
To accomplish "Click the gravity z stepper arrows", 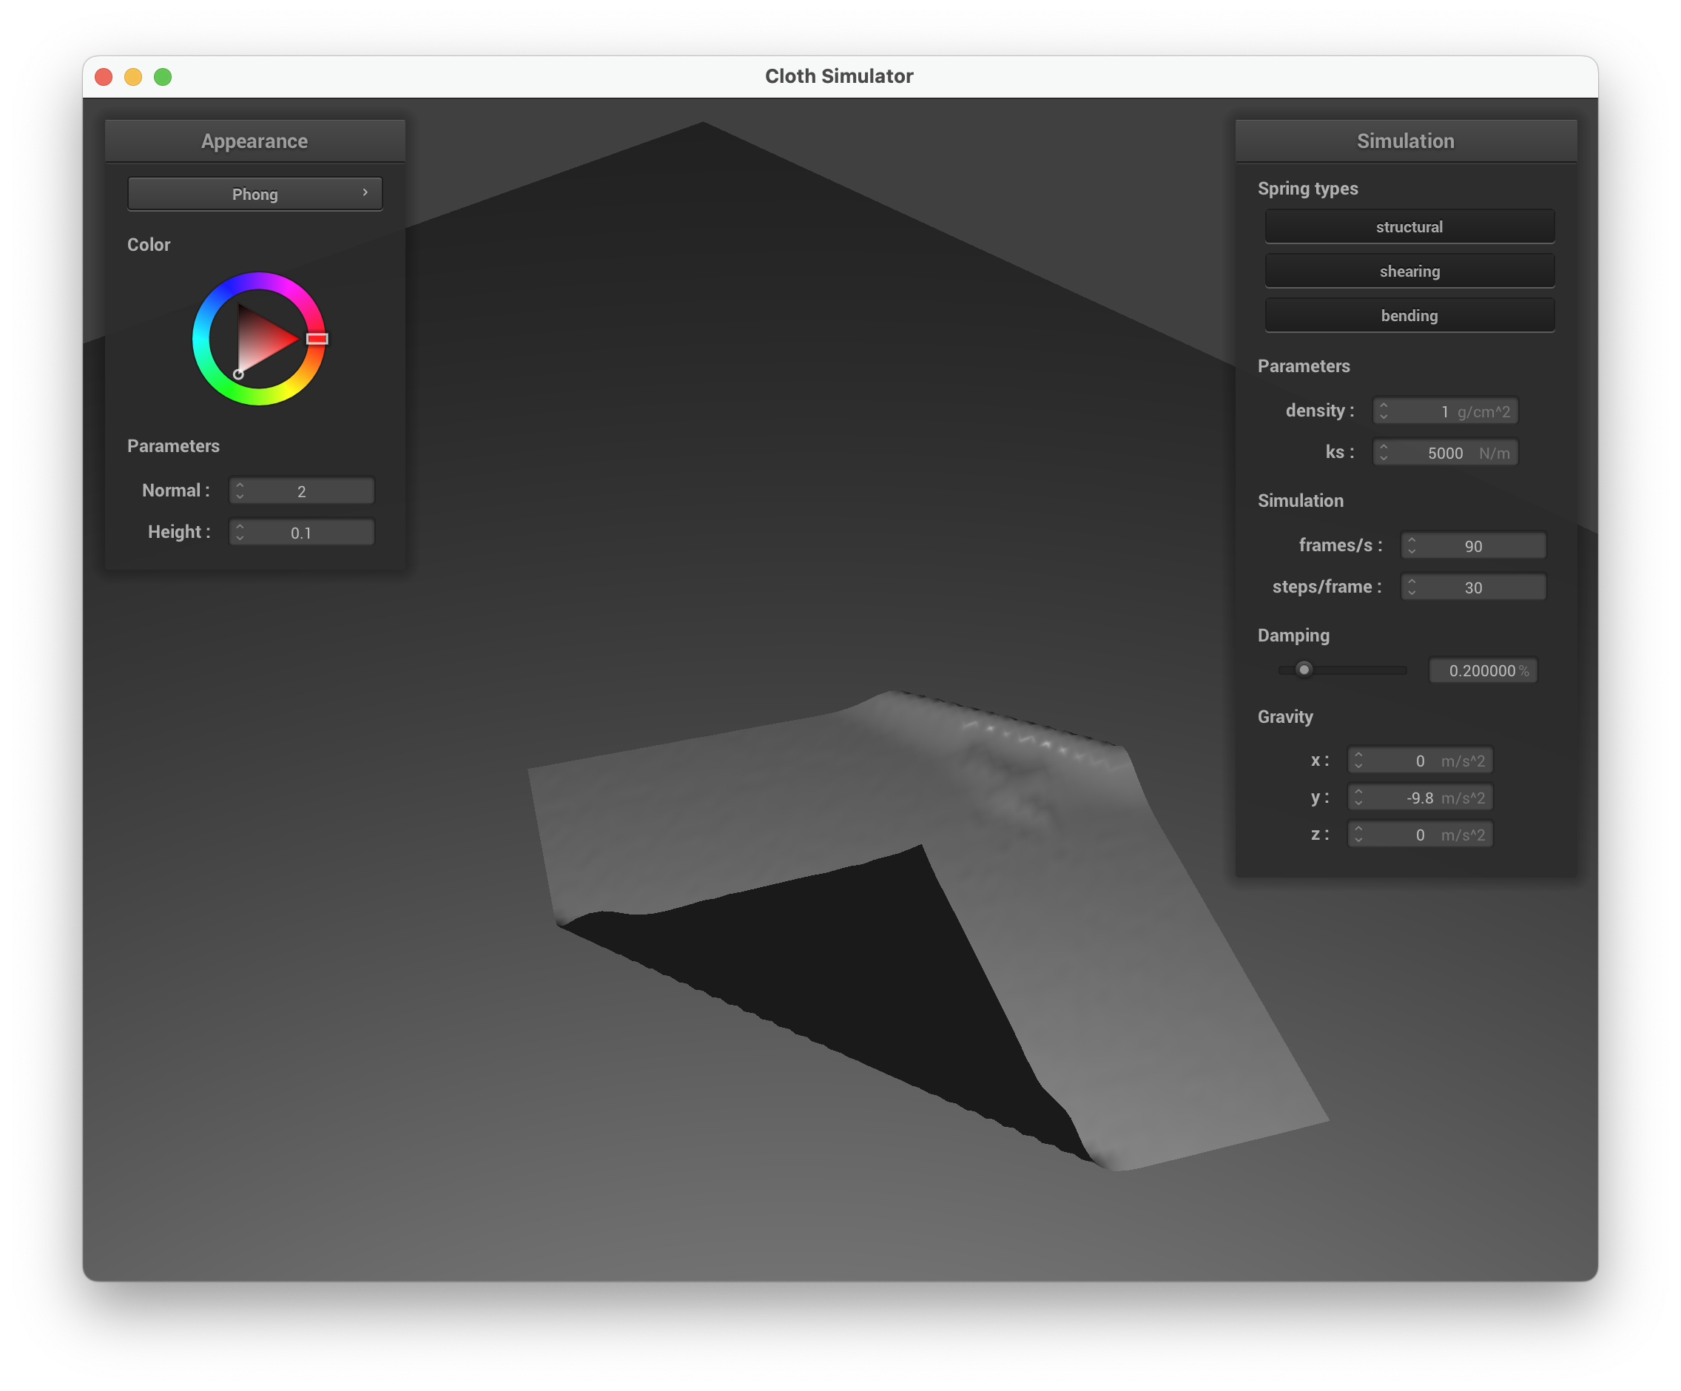I will pos(1358,835).
